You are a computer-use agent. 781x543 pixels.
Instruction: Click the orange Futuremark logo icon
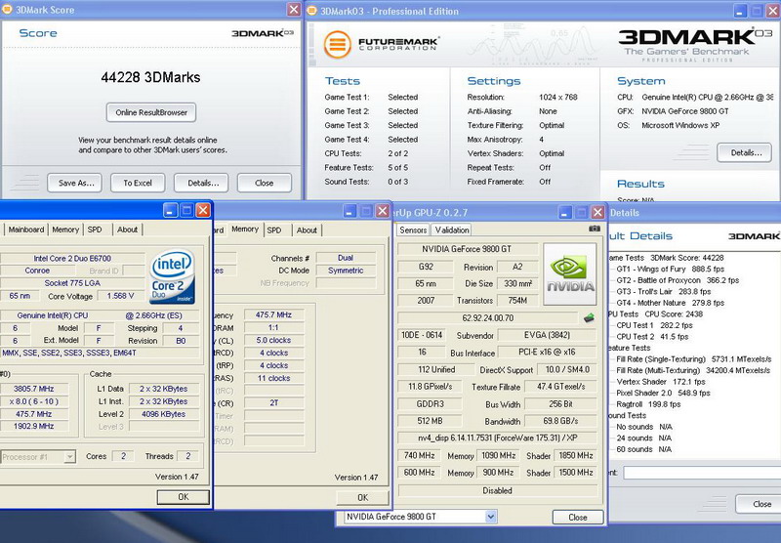click(337, 44)
